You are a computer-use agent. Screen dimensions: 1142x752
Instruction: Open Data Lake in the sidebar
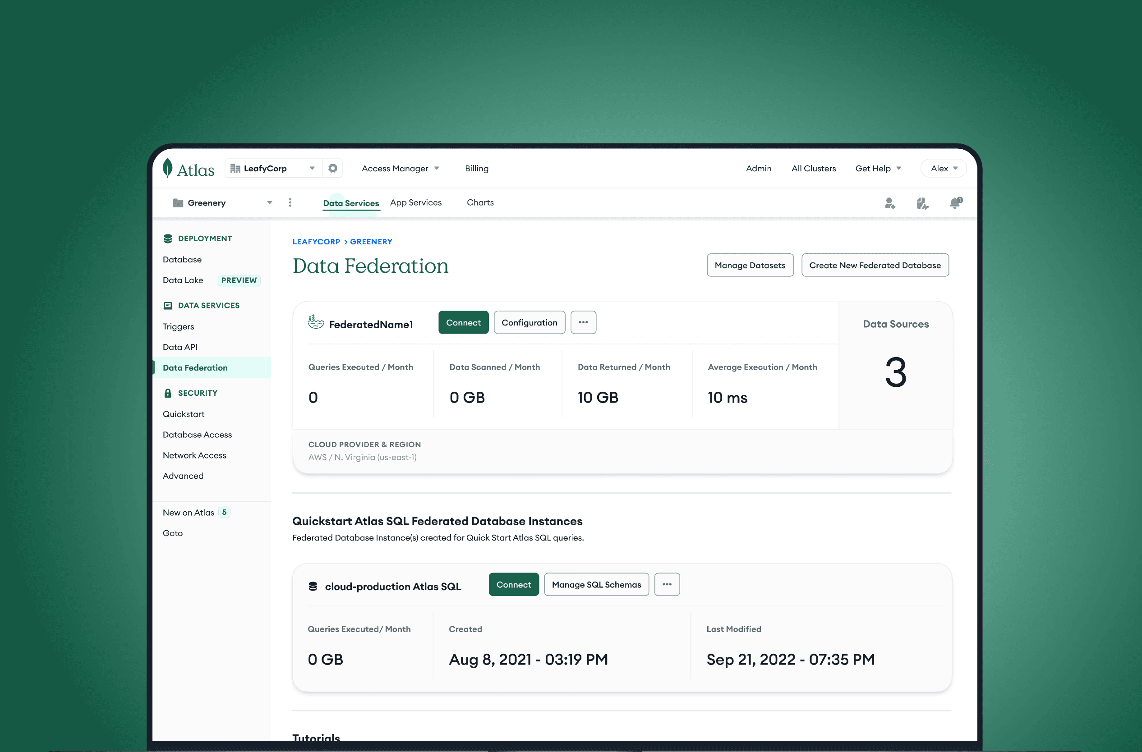click(183, 280)
